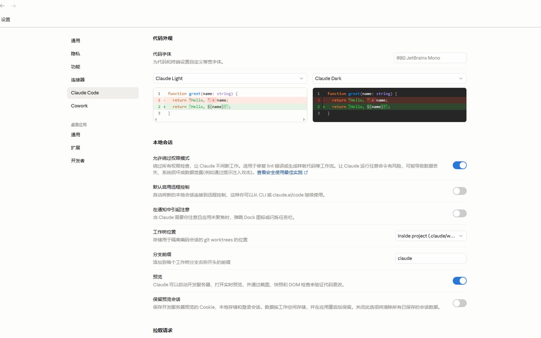The width and height of the screenshot is (541, 338).
Task: Click the 默认启用远程控制 label
Action: [x=171, y=187]
